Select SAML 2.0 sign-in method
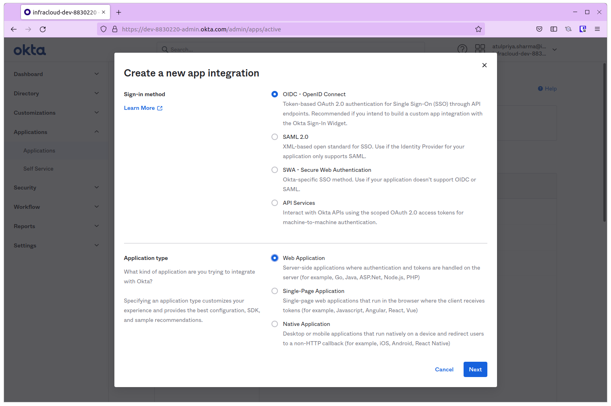 point(275,137)
